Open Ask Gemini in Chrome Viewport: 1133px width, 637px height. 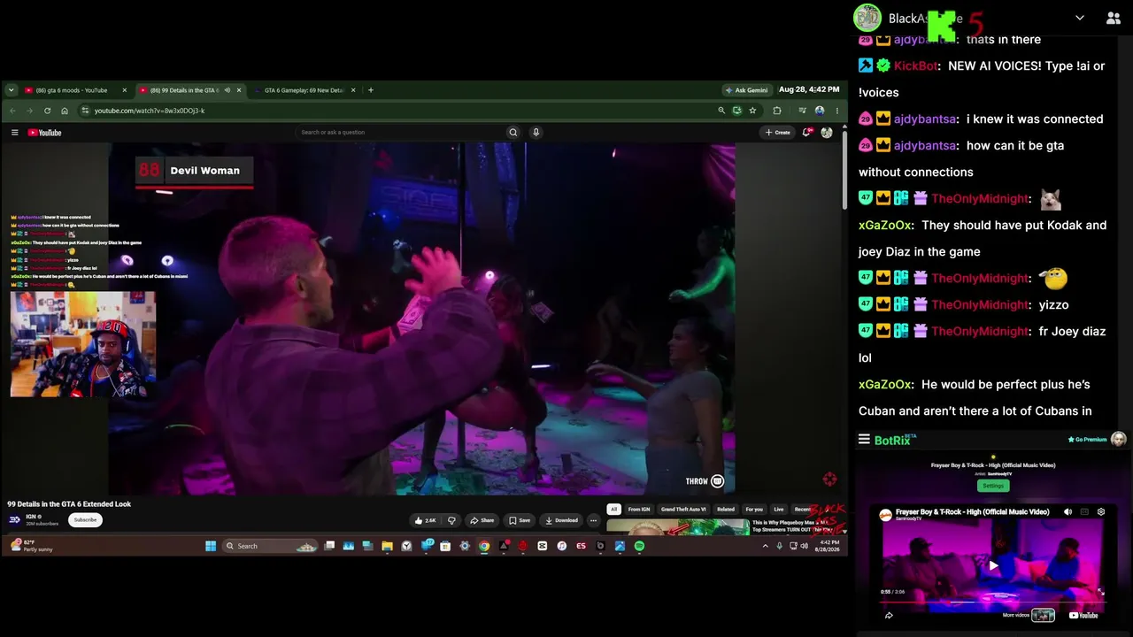tap(746, 90)
